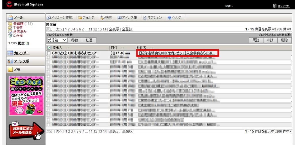Click the メッセージ作成 compose icon
Viewport: 295px width, 157px height.
pyautogui.click(x=49, y=18)
